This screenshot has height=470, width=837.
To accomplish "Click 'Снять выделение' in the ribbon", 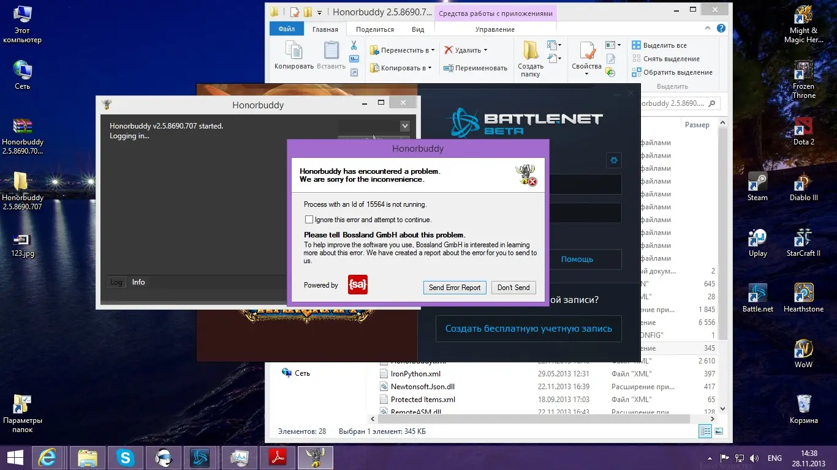I will tap(665, 59).
